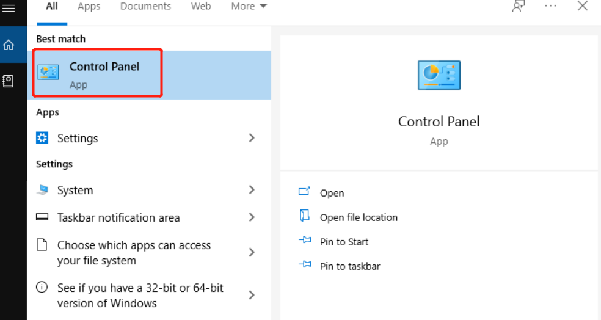Expand the Settings app result arrow
Screen dimensions: 601x320
tap(252, 138)
